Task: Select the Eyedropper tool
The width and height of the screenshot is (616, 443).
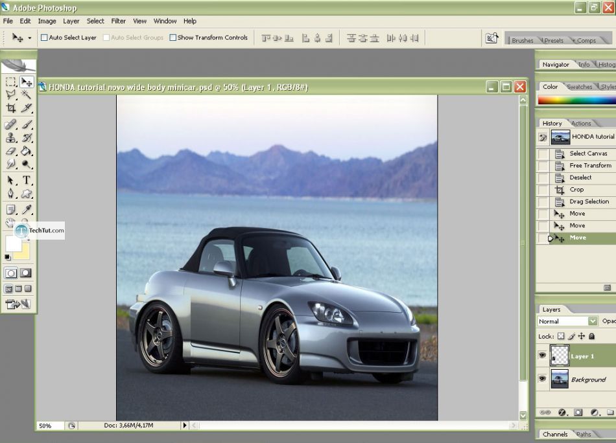Action: click(x=27, y=210)
